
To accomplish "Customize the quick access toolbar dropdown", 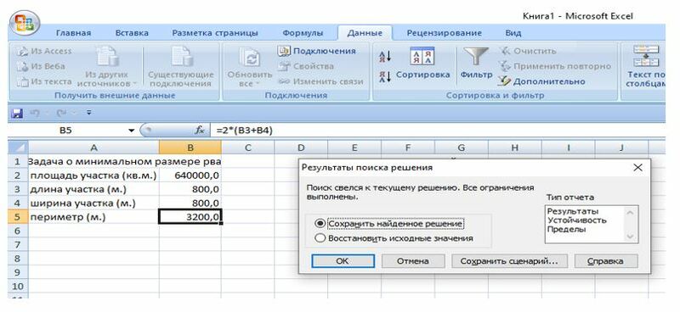I will pyautogui.click(x=89, y=113).
